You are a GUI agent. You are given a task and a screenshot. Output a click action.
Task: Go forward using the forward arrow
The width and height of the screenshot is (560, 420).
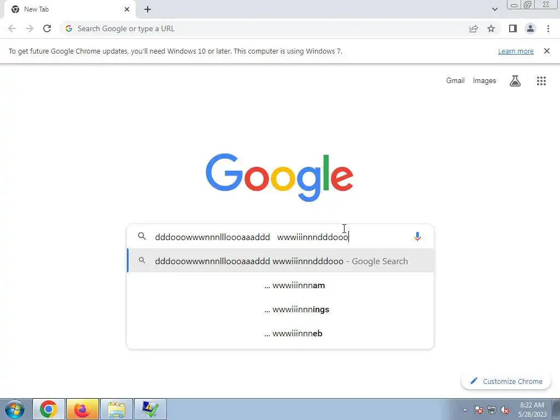click(x=30, y=28)
